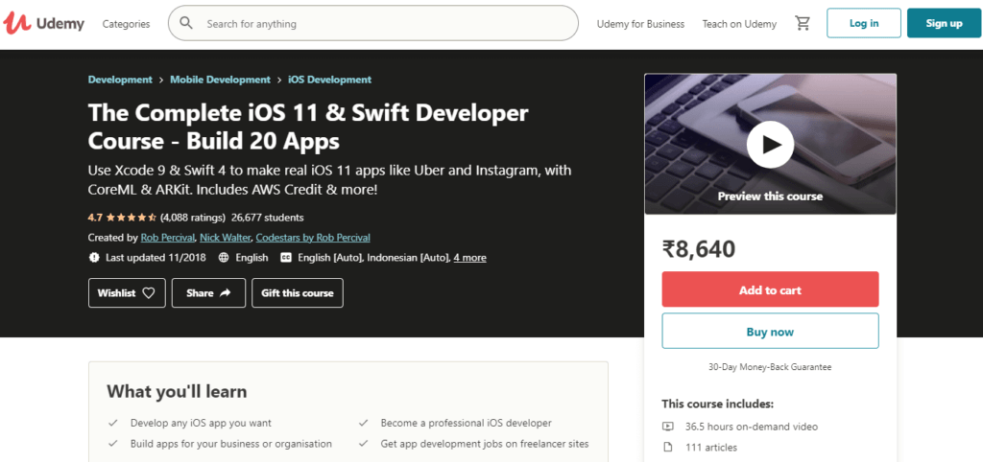Viewport: 983px width, 462px height.
Task: Open the shopping cart icon
Action: (802, 23)
